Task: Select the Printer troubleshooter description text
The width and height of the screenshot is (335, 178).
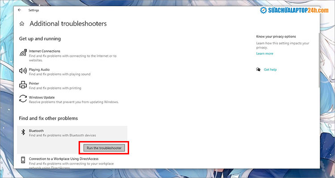Action: (x=56, y=88)
